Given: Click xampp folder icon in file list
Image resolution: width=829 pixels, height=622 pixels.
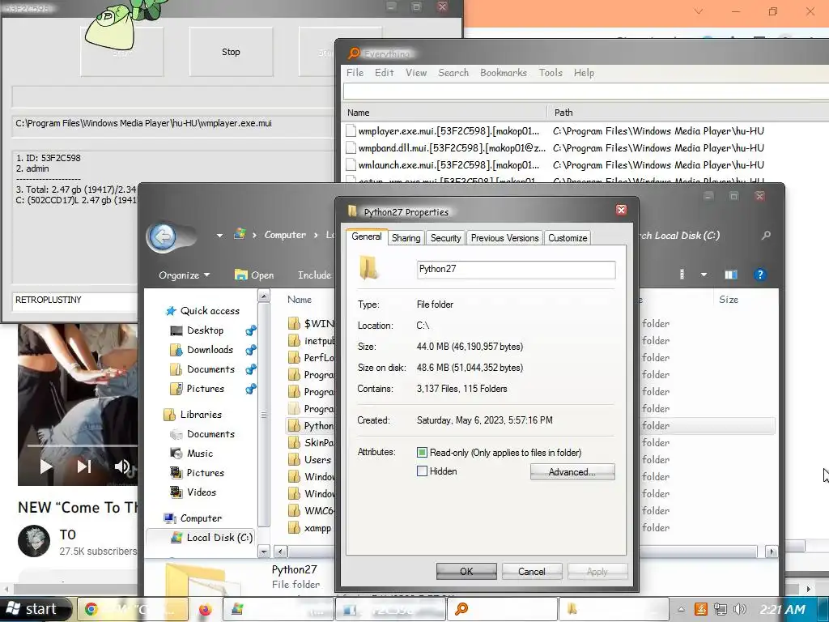Looking at the screenshot, I should tap(295, 528).
